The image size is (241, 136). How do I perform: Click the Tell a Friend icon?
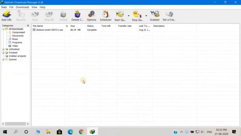(x=169, y=16)
